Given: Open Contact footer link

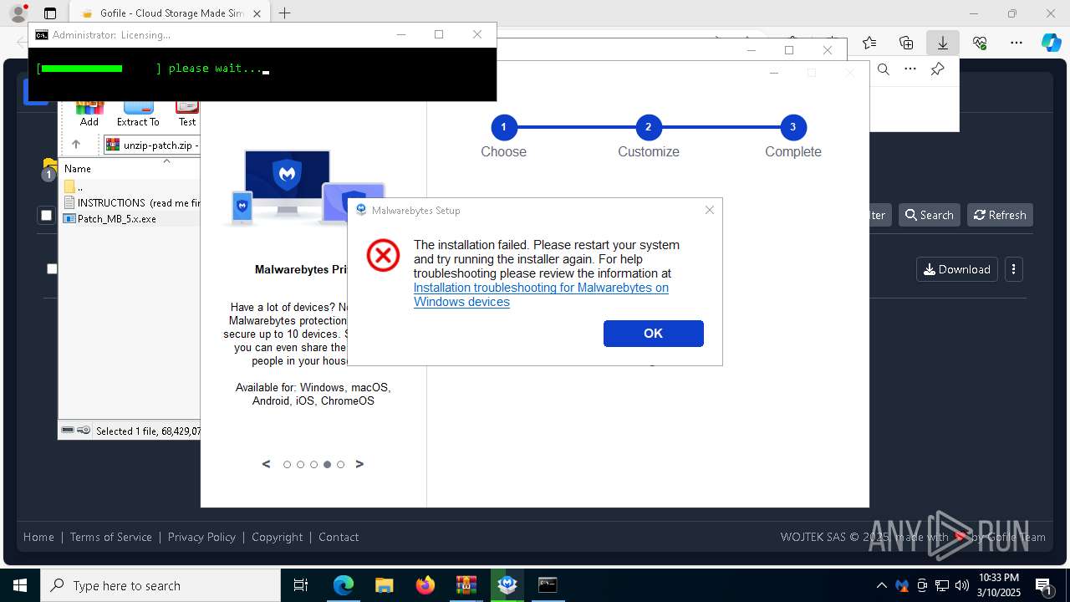Looking at the screenshot, I should (339, 537).
